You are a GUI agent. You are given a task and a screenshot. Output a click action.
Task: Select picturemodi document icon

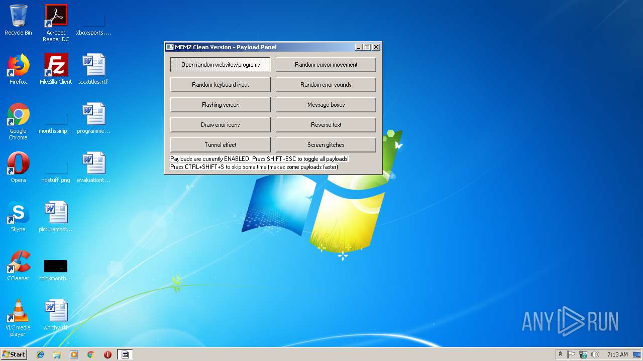click(56, 217)
